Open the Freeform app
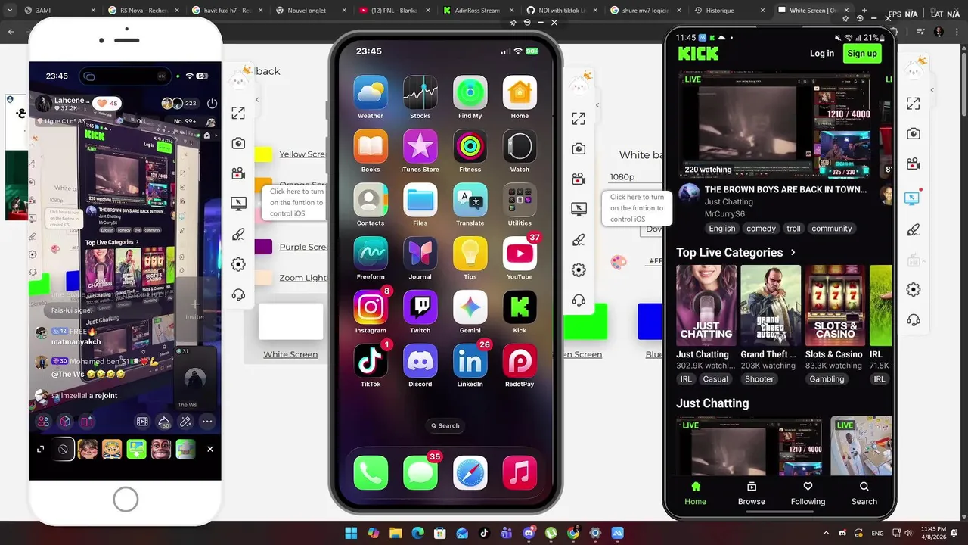This screenshot has width=968, height=545. [371, 254]
